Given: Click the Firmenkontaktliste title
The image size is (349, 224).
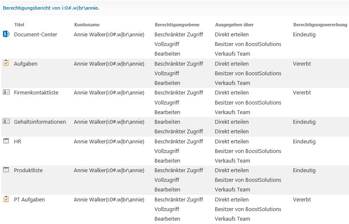Looking at the screenshot, I should click(x=36, y=93).
